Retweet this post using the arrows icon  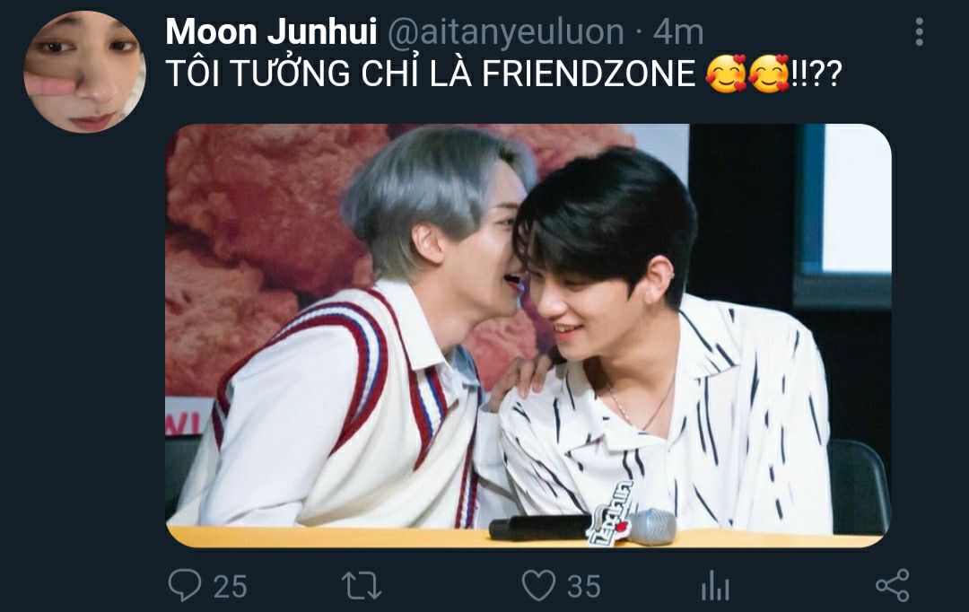click(362, 585)
